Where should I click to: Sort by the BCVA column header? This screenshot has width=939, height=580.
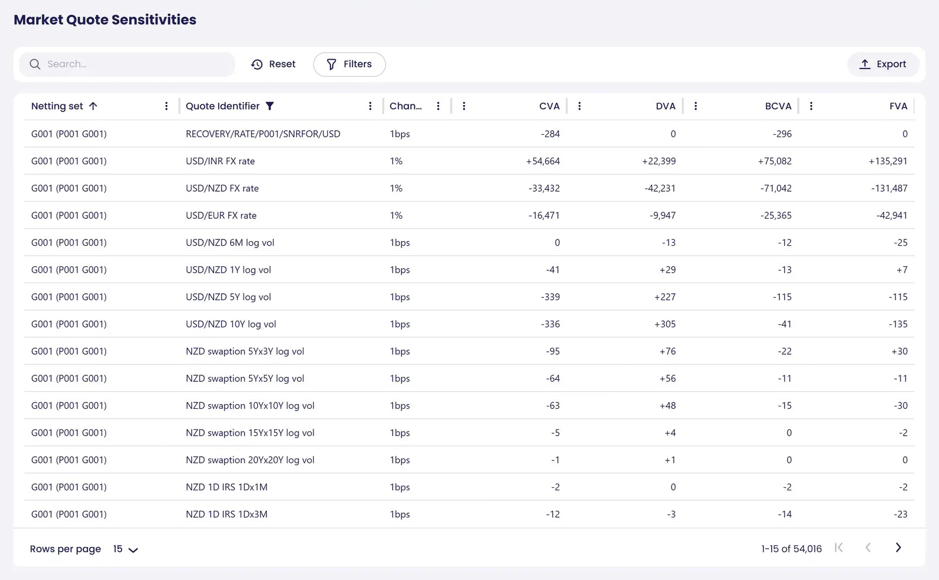click(778, 106)
